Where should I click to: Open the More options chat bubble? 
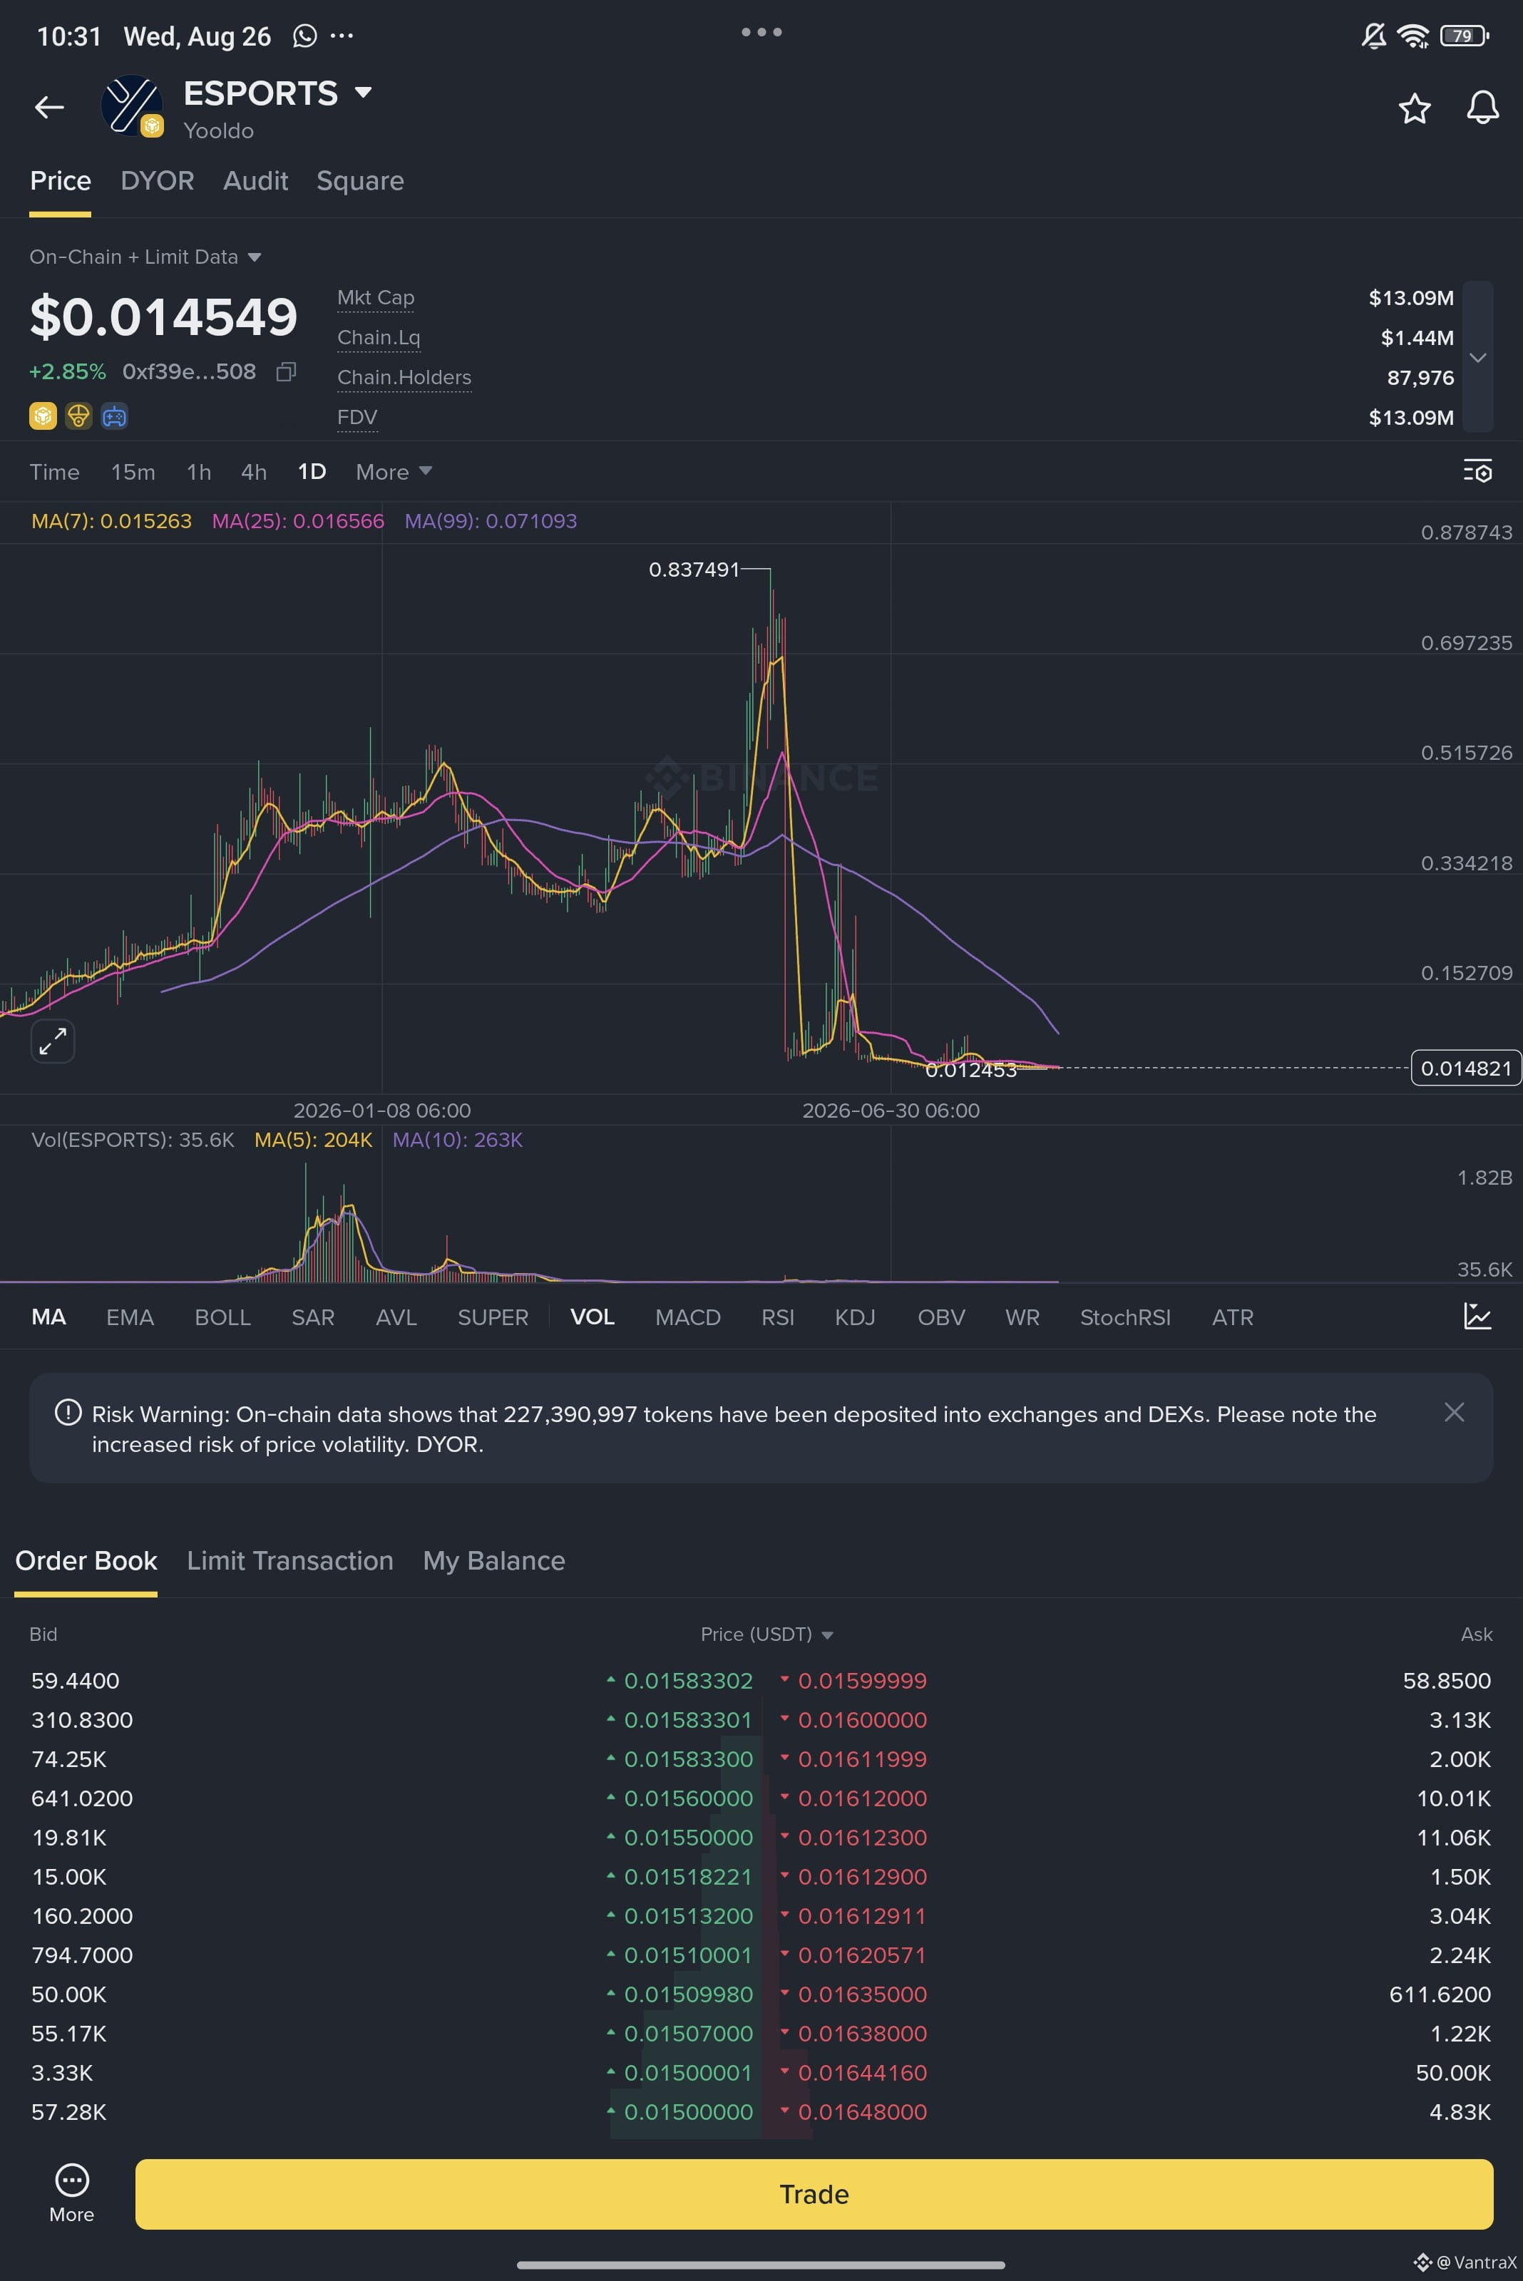point(72,2193)
